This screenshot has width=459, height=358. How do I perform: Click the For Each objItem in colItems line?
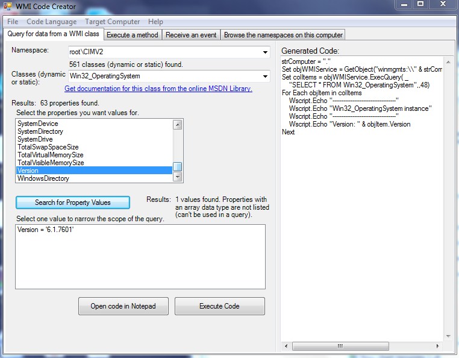coord(322,93)
